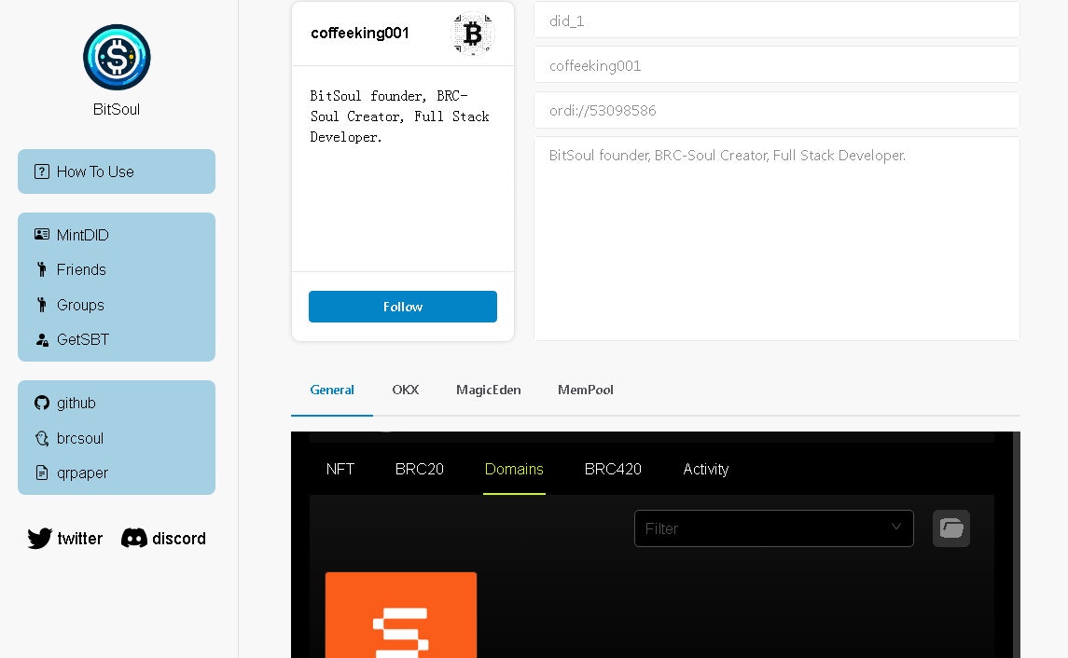The height and width of the screenshot is (658, 1068).
Task: Switch to the MemPool tab
Action: [x=586, y=390]
